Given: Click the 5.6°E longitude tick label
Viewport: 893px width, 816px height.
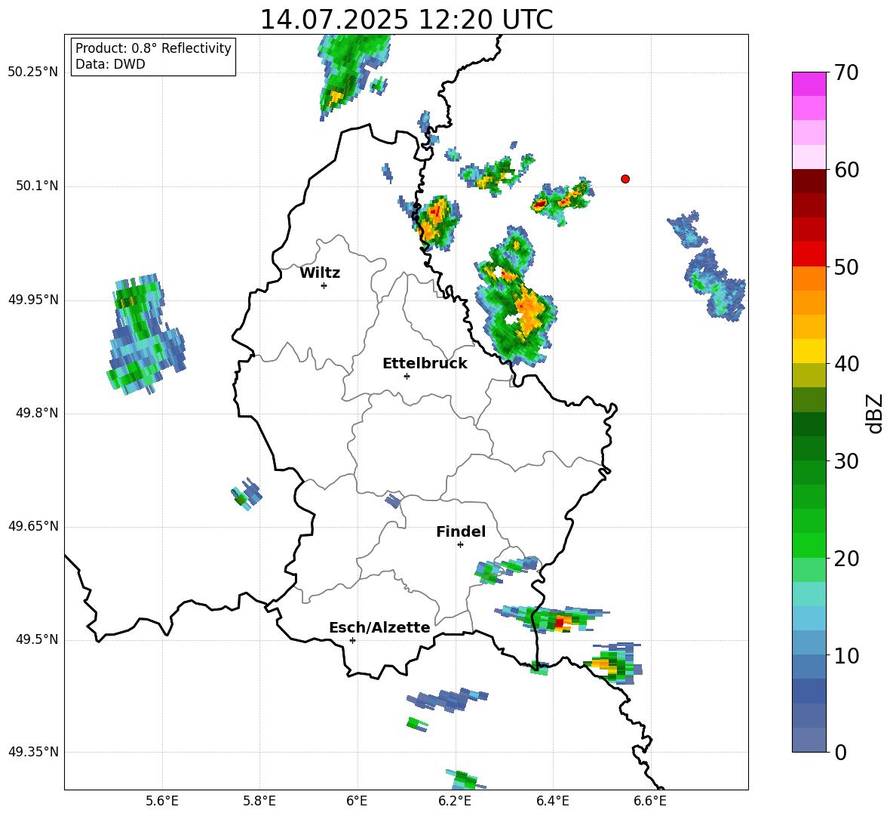Looking at the screenshot, I should click(x=162, y=801).
